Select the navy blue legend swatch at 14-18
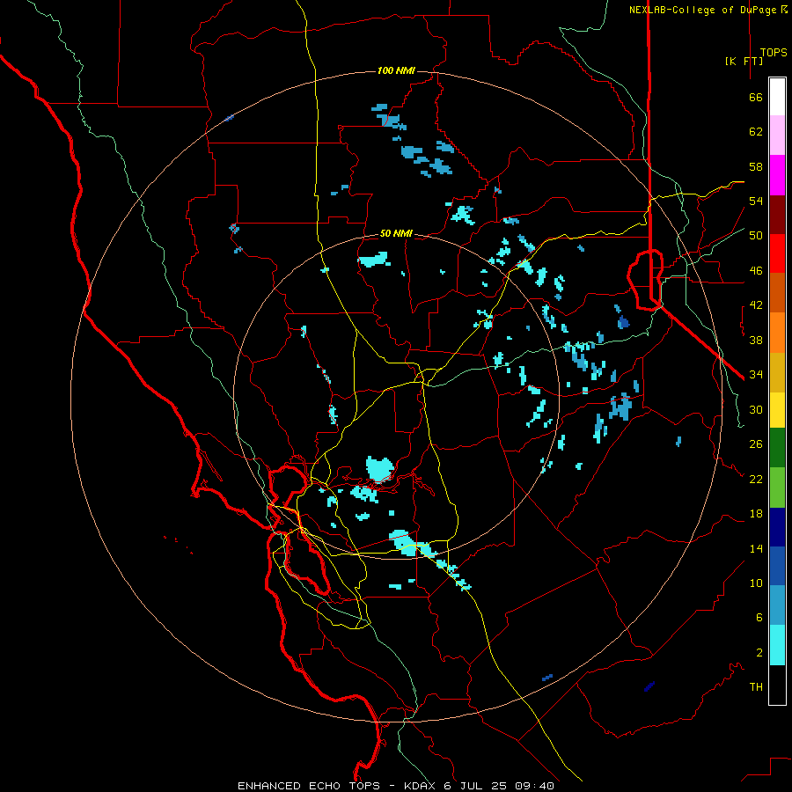 tap(777, 527)
